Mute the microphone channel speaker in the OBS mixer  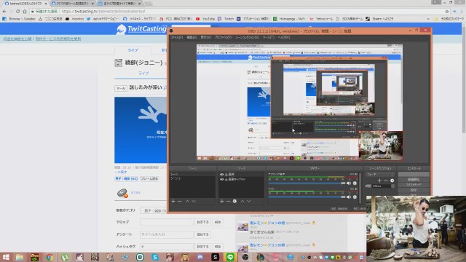click(349, 197)
